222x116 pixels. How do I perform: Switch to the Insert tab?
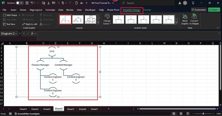[14, 10]
